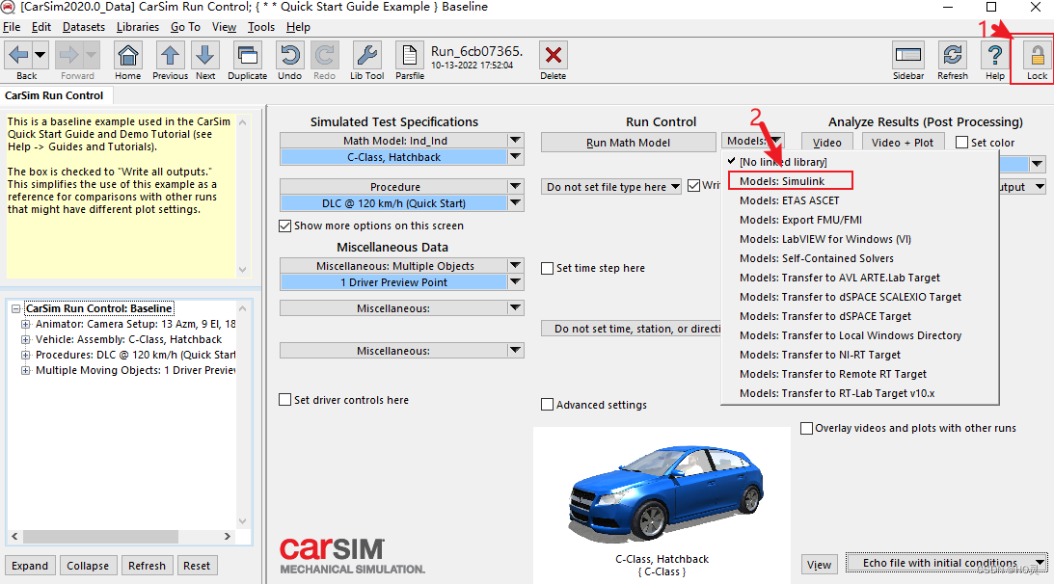Click the Video button
The height and width of the screenshot is (584, 1054).
coord(826,143)
